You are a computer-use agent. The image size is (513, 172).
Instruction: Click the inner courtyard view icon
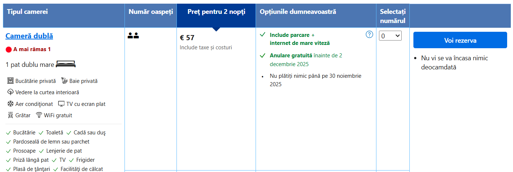coord(10,92)
